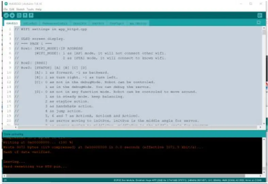The width and height of the screenshot is (268, 184).
Task: Click the '=== PAGE 1 ===' comment line
Action: point(33,44)
